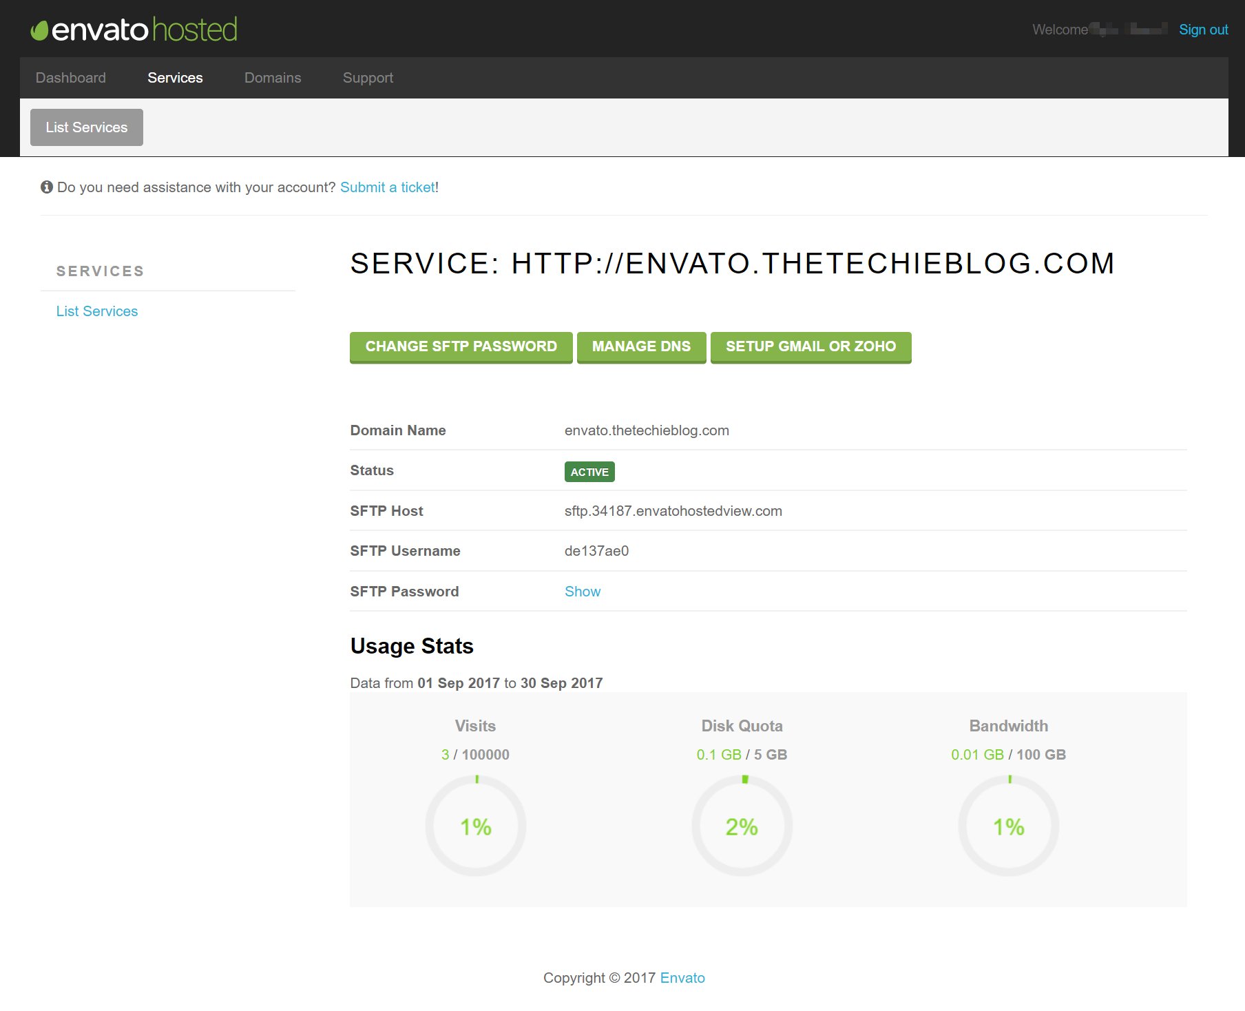The width and height of the screenshot is (1245, 1011).
Task: Click the Copyright © 2017 footer text
Action: [x=599, y=978]
